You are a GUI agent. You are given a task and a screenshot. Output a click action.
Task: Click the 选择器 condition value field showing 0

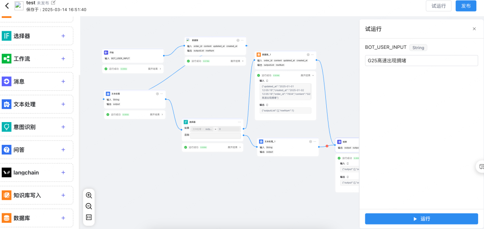click(229, 129)
